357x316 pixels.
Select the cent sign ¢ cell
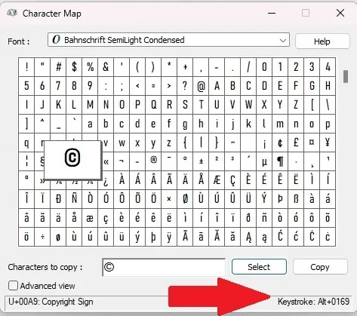(x=280, y=143)
